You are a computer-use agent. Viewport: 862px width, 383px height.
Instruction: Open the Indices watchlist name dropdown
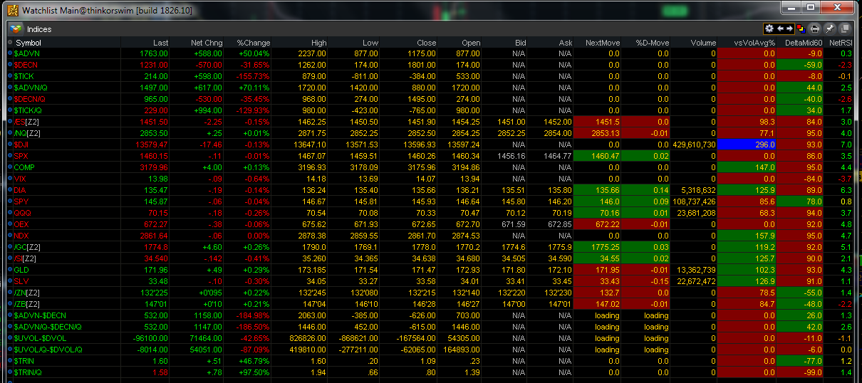tap(39, 29)
